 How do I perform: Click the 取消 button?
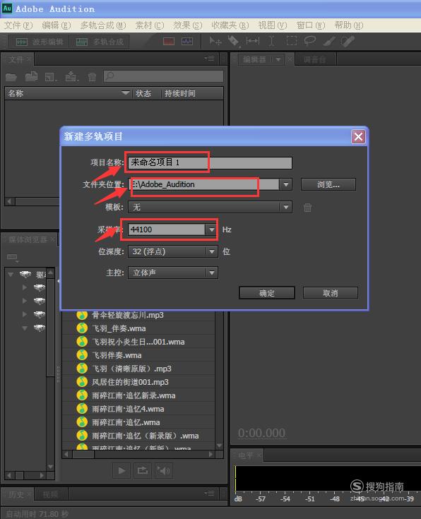coord(331,293)
